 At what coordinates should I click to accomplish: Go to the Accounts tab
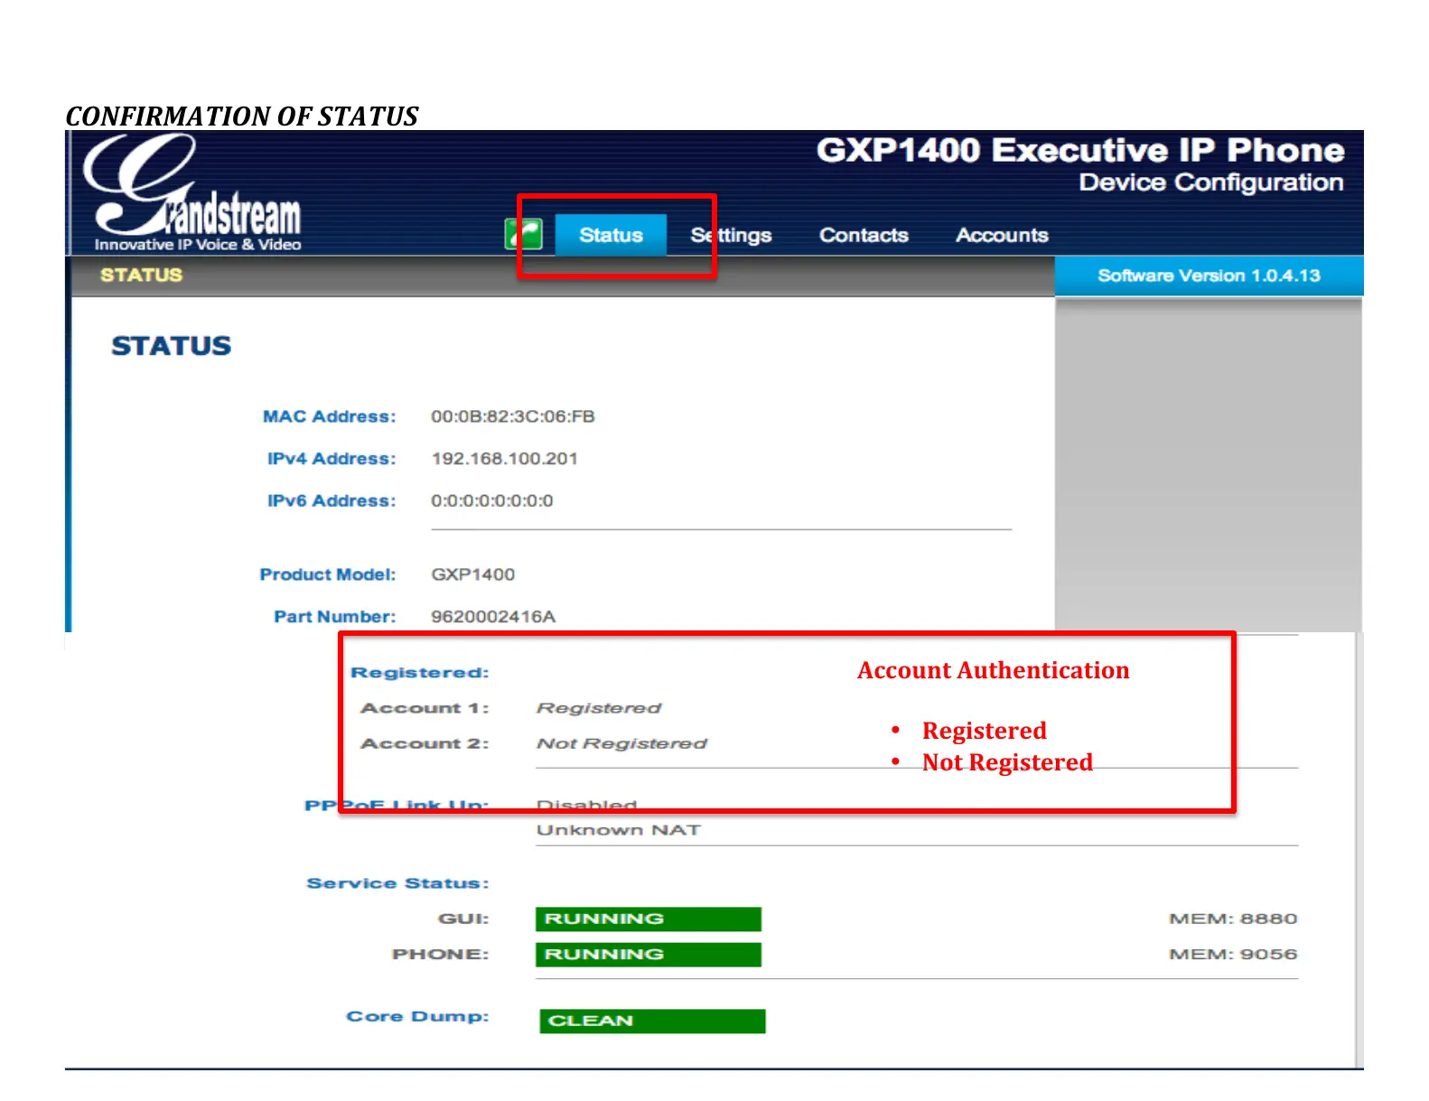(x=1002, y=235)
